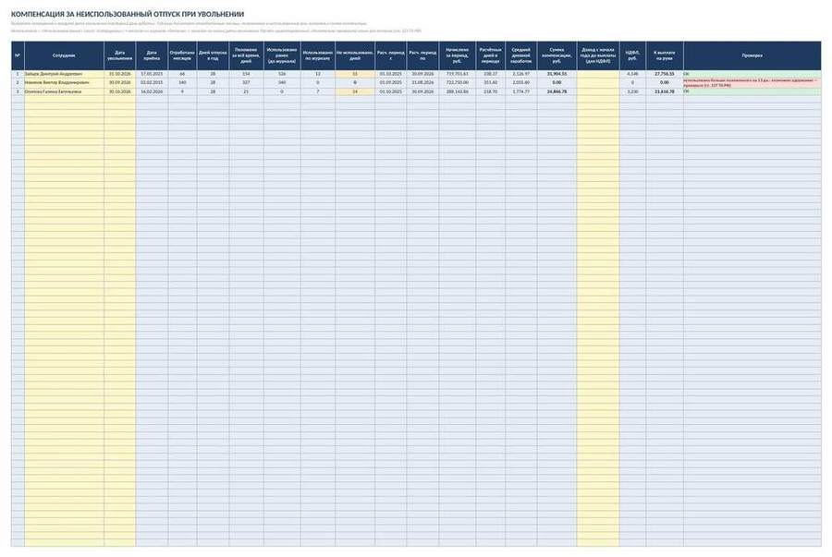The image size is (832, 557).
Task: Click the compensation amount 24,846.78
Action: coord(557,91)
